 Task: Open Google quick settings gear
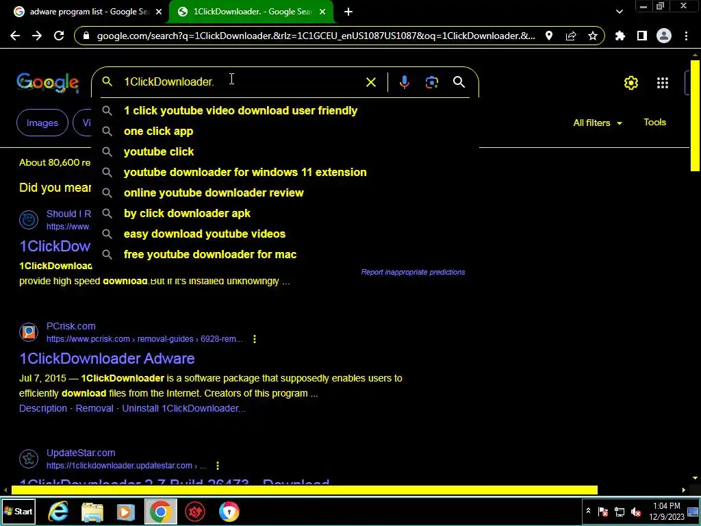(x=630, y=83)
